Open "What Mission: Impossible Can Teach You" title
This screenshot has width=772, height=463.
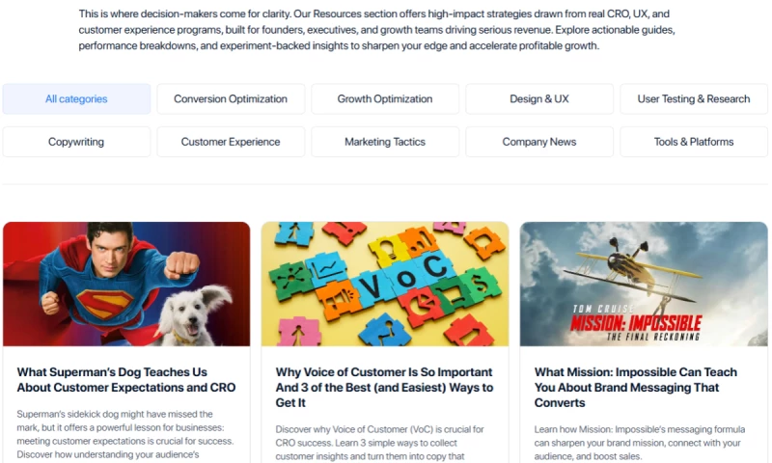(x=636, y=387)
